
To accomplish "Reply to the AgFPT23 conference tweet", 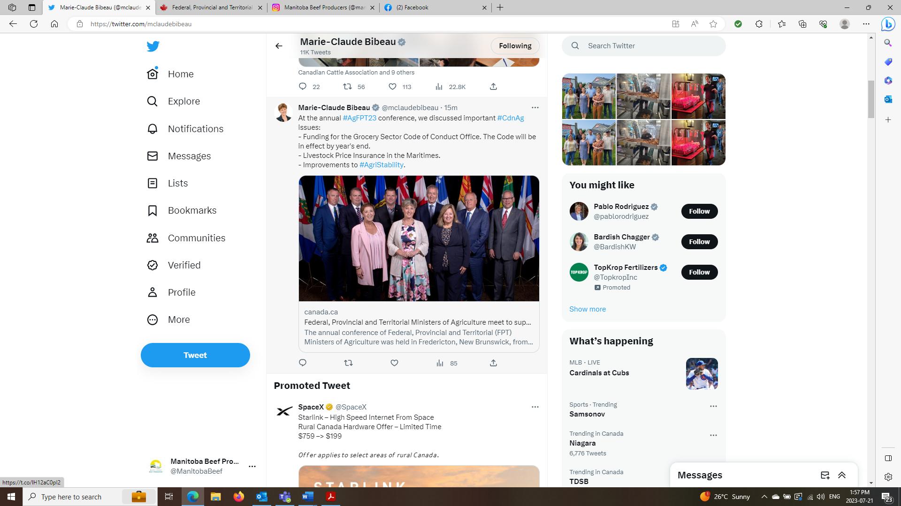I will click(x=303, y=363).
